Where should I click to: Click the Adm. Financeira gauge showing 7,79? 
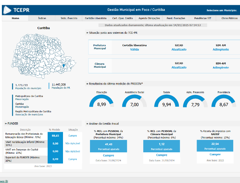point(195,102)
